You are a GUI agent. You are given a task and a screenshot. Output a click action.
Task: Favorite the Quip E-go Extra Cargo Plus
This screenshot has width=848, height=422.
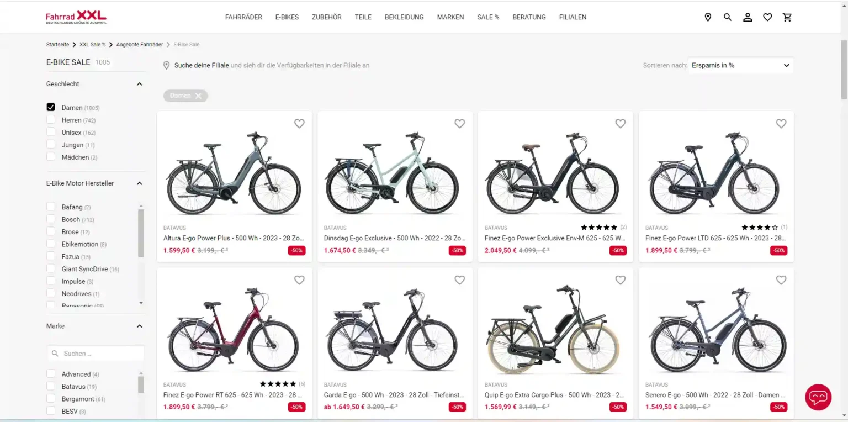click(621, 280)
